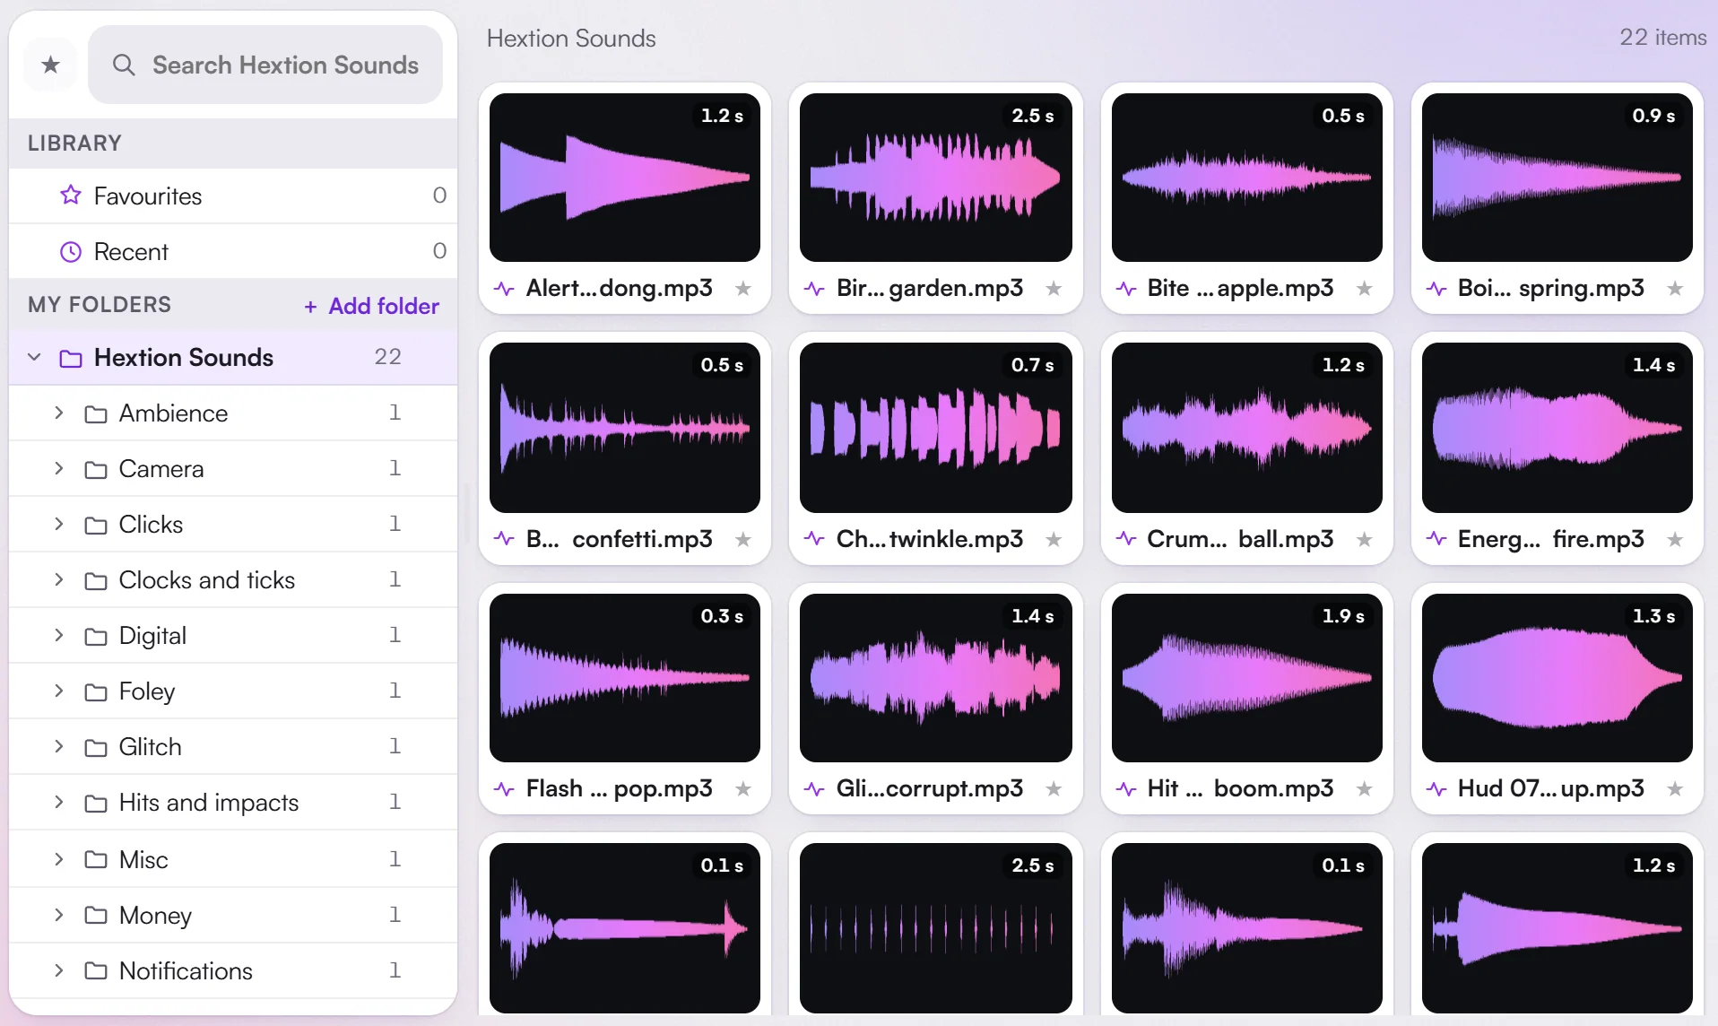Star the Hud 07...up.mp3 sound
Image resolution: width=1718 pixels, height=1026 pixels.
pyautogui.click(x=1675, y=788)
